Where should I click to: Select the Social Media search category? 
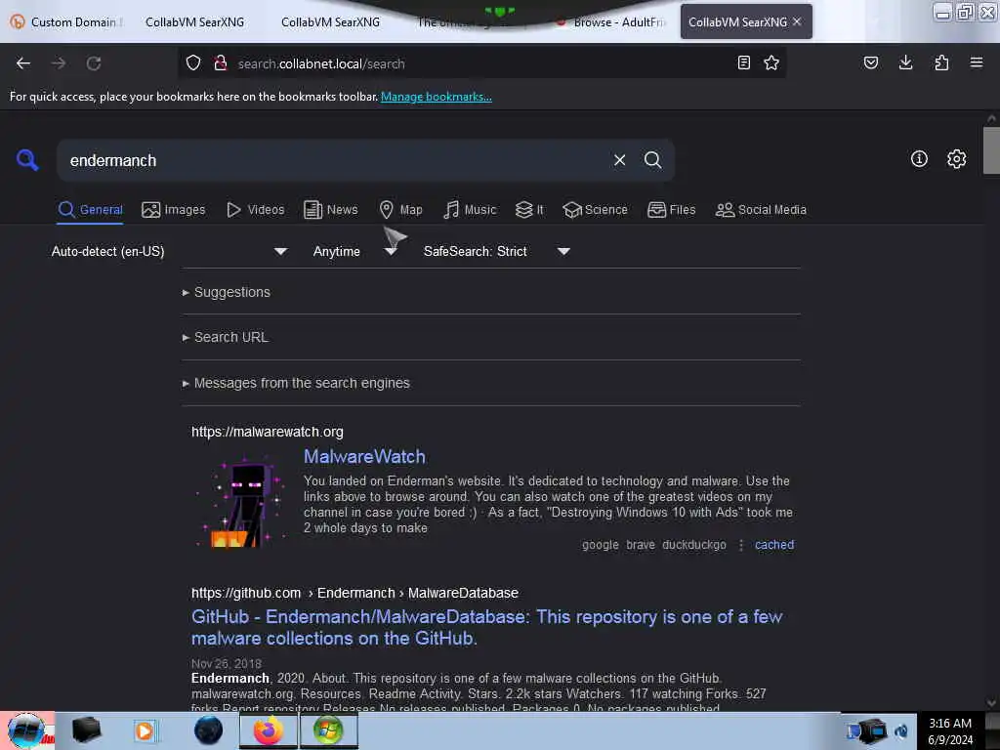(x=761, y=210)
